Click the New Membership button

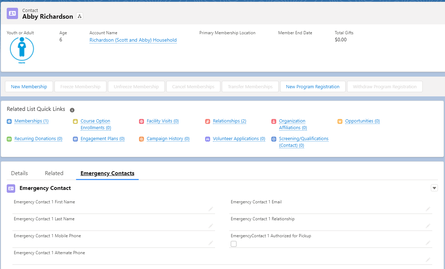click(29, 86)
